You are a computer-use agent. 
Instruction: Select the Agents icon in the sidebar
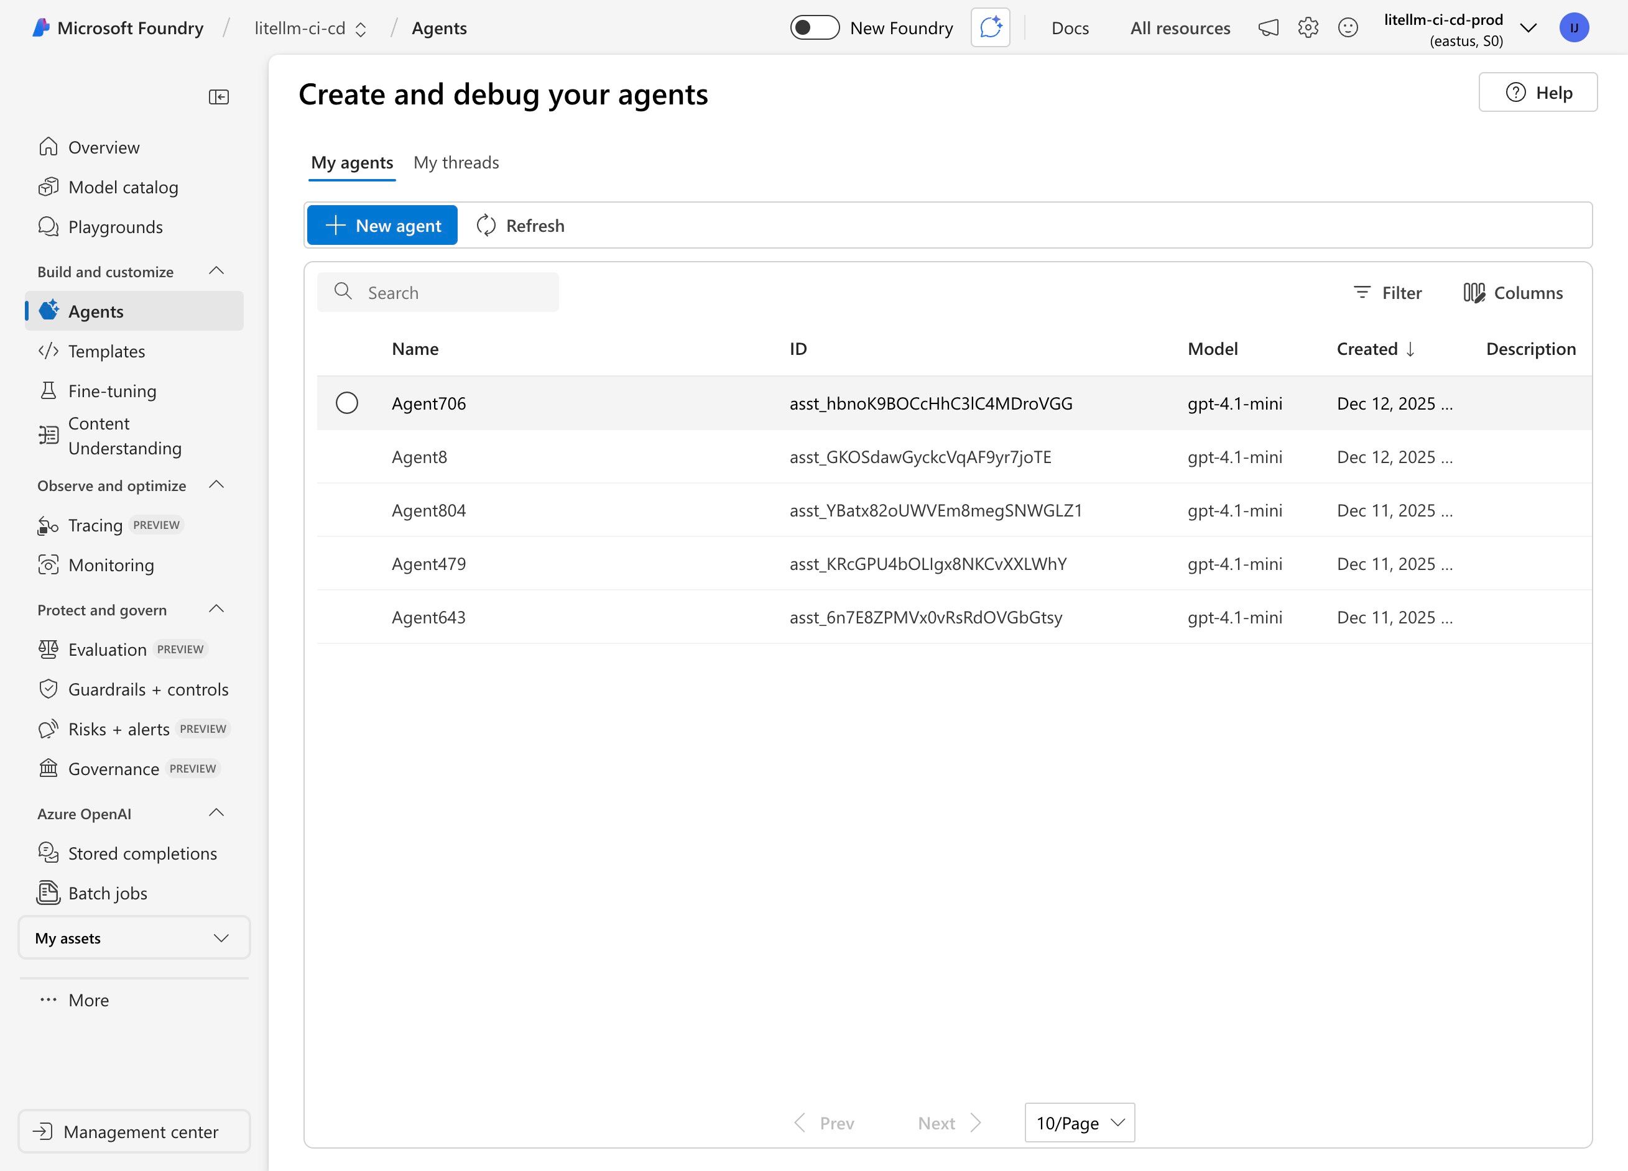tap(49, 311)
